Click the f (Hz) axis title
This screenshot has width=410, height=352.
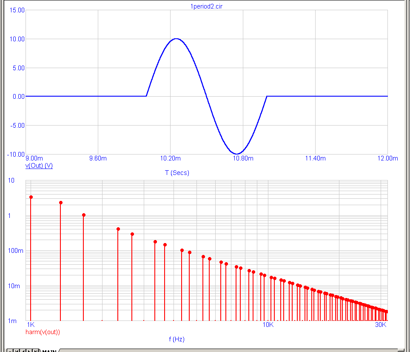pyautogui.click(x=177, y=339)
